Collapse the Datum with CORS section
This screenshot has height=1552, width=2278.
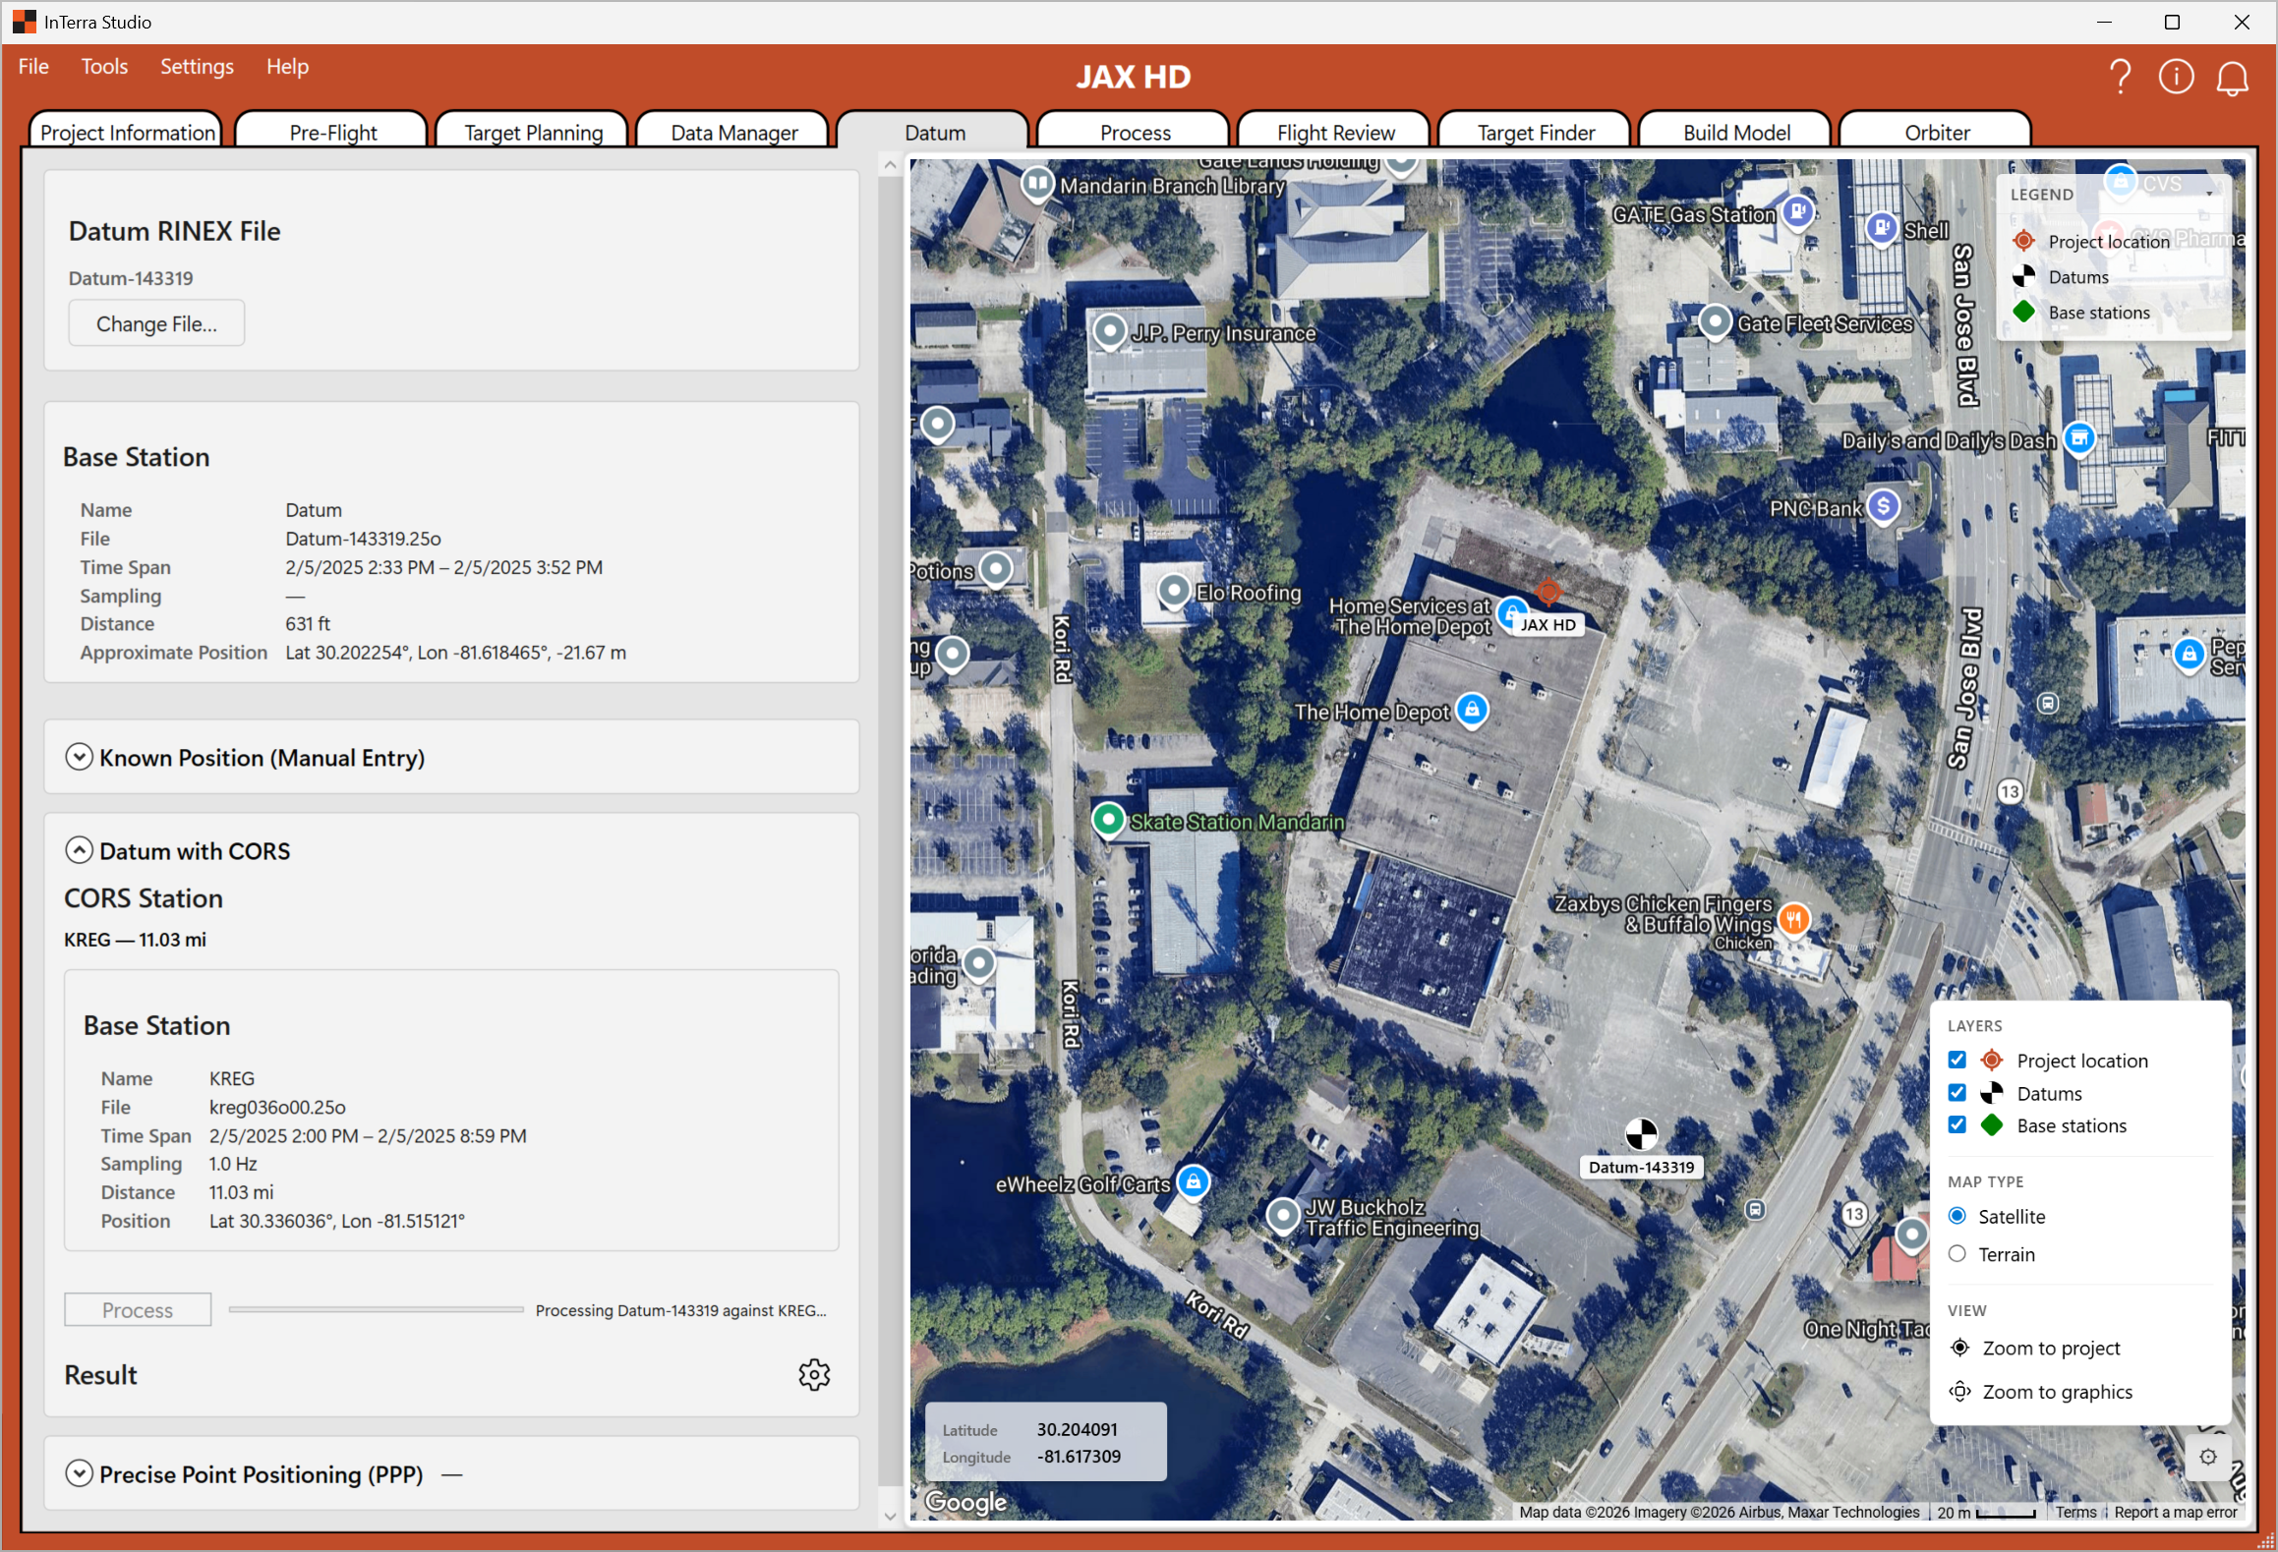(x=79, y=850)
